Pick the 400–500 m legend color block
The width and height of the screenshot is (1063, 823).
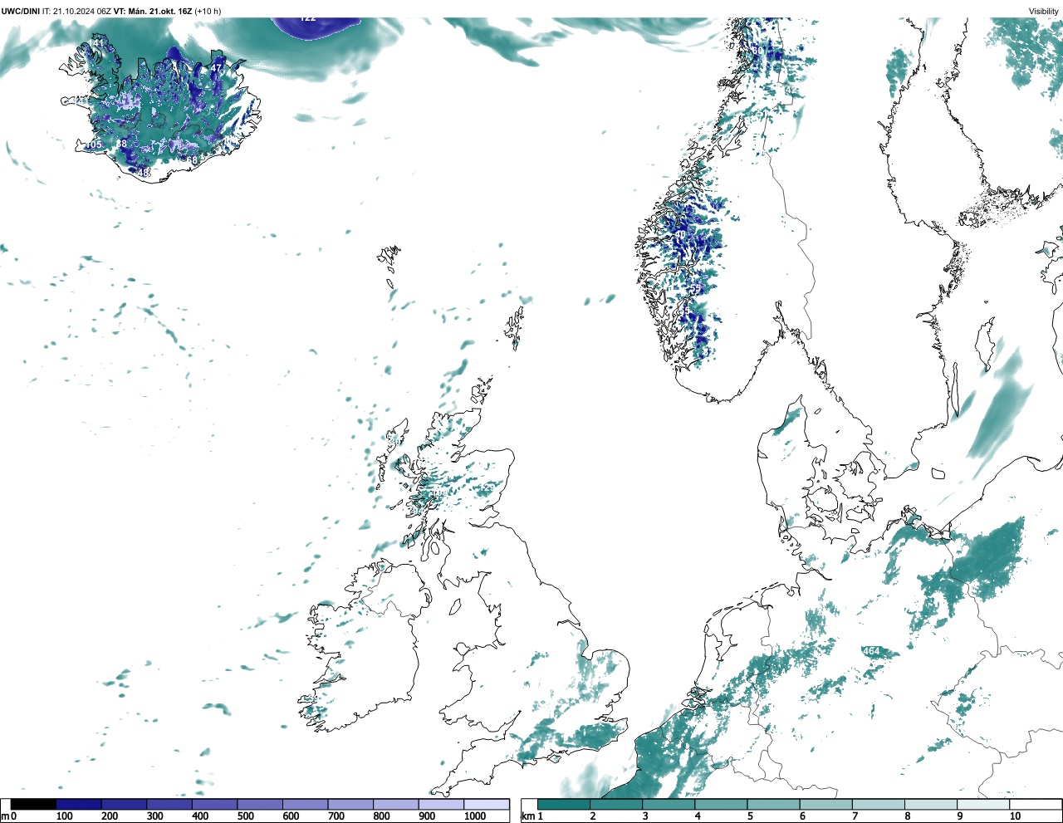215,804
